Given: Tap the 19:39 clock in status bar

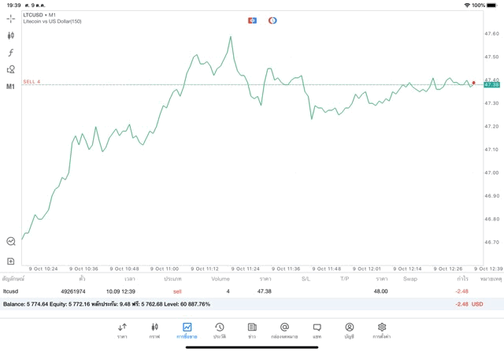Looking at the screenshot, I should 14,6.
